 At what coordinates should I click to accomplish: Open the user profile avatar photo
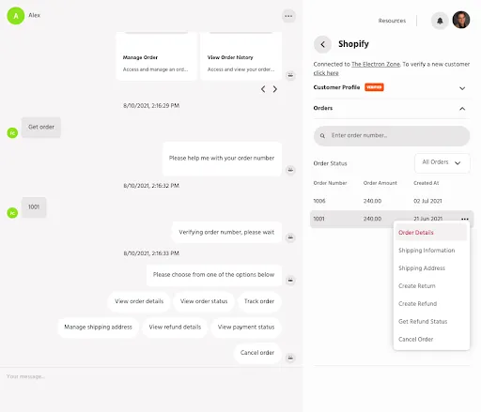pyautogui.click(x=461, y=20)
